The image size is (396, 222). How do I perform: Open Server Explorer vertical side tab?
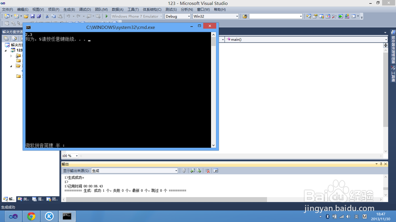[393, 47]
